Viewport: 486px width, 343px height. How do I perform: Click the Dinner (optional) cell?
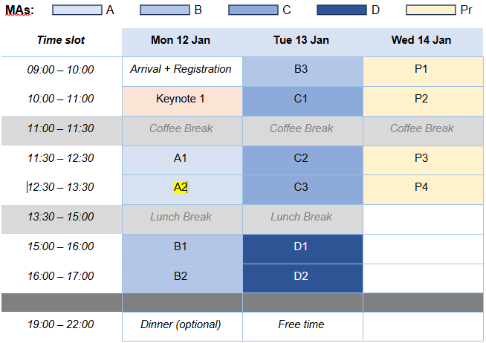tap(181, 324)
